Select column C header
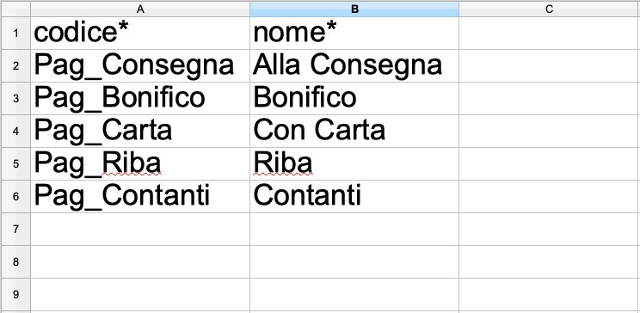Image resolution: width=640 pixels, height=313 pixels. (550, 9)
